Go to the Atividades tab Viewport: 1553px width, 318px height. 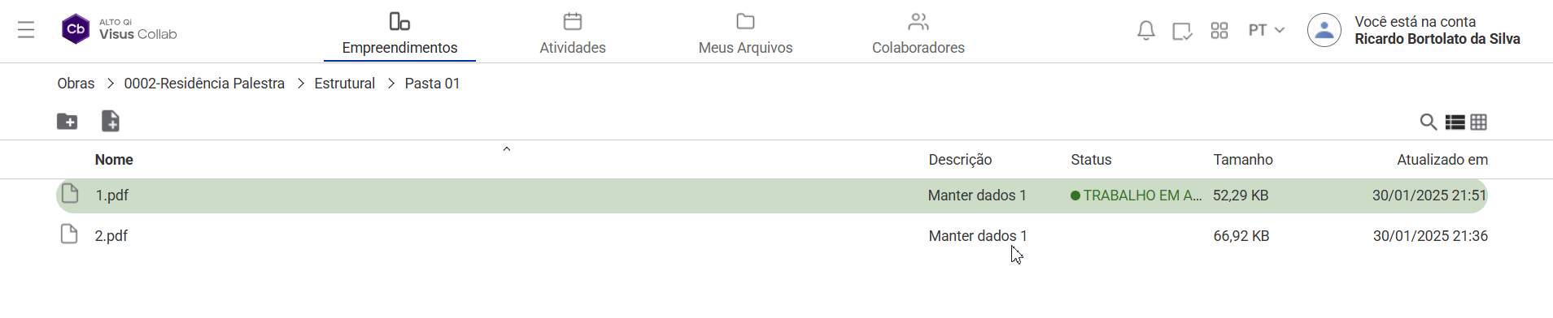(x=573, y=33)
